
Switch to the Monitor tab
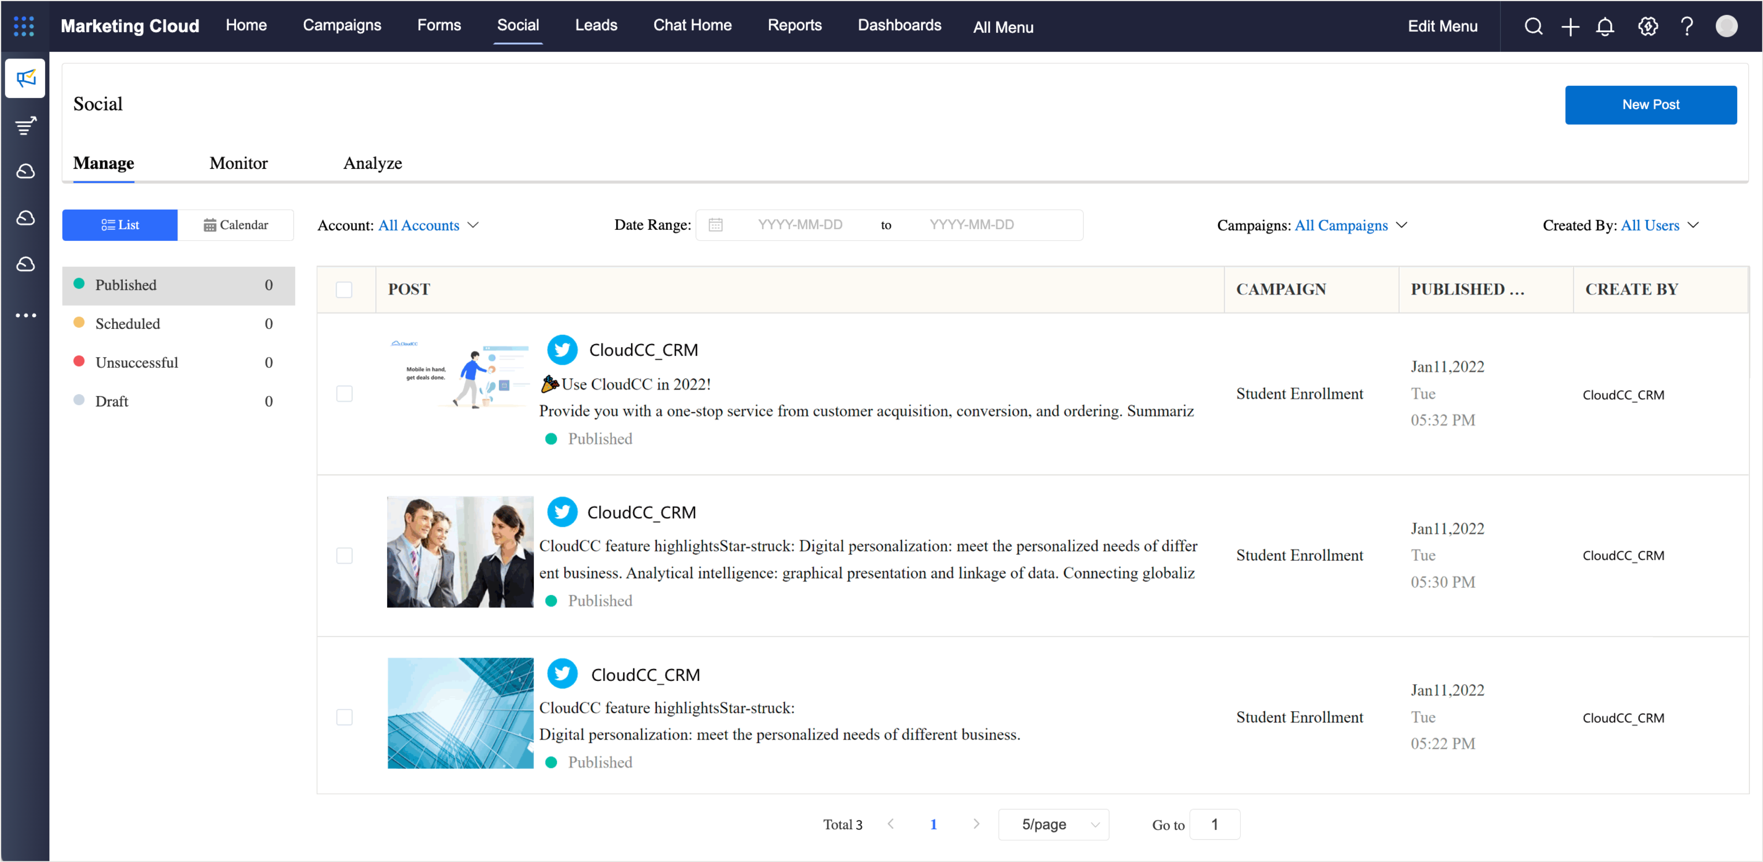click(238, 163)
